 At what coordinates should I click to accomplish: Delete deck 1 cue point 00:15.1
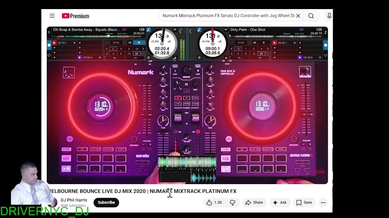tap(74, 43)
